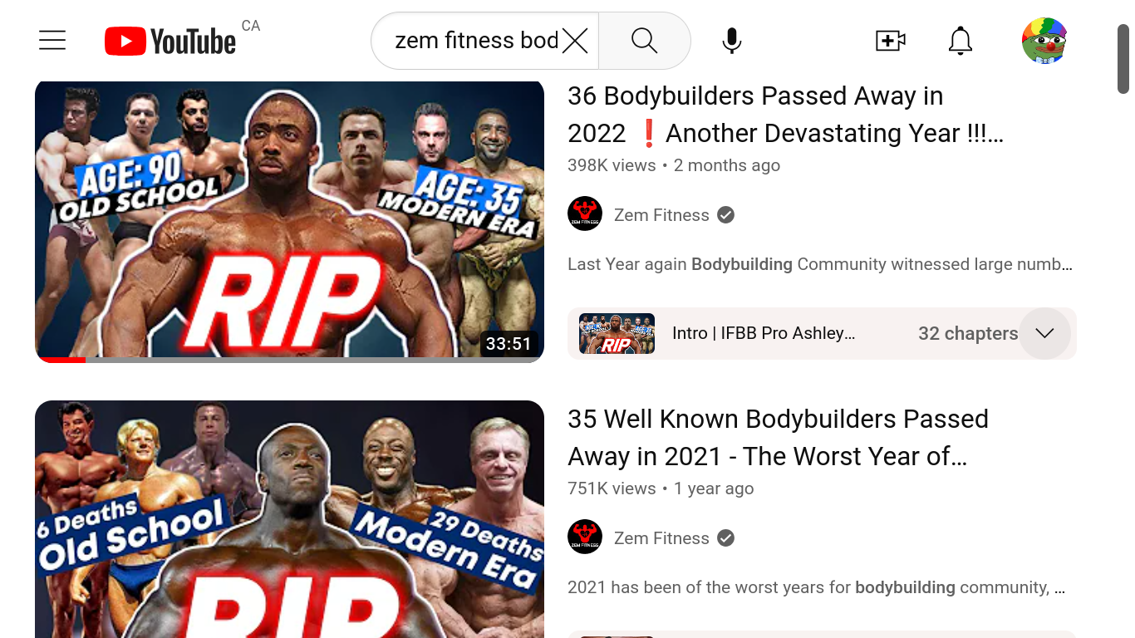The image size is (1135, 638).
Task: Play the 33:51 RIP thumbnail video
Action: [x=289, y=221]
